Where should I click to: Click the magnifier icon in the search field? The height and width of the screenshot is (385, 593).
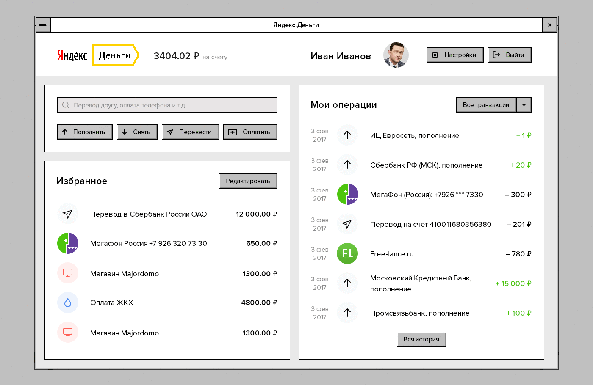pyautogui.click(x=66, y=105)
